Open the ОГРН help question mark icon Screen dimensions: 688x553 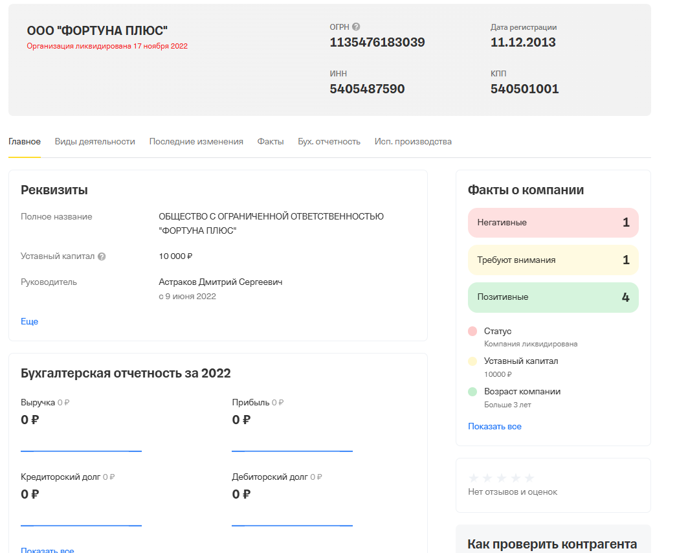[x=355, y=27]
